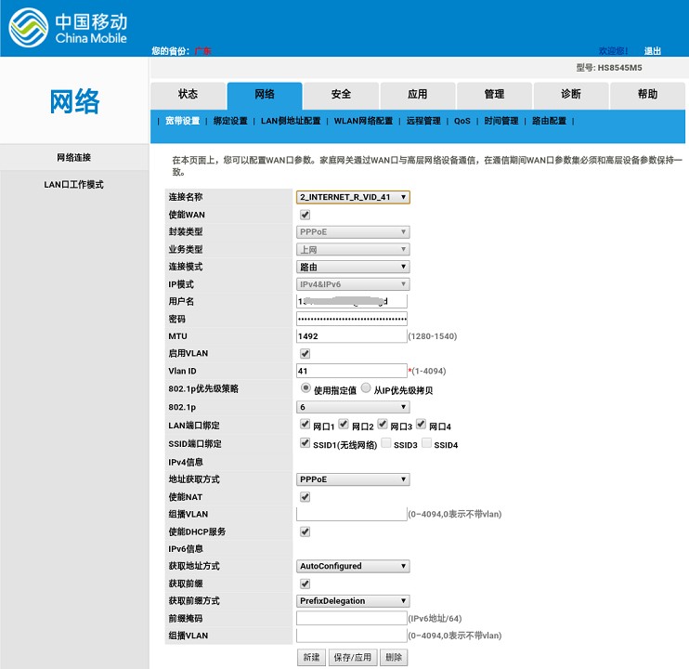Go to 宽带设置 submenu
The image size is (689, 669).
182,121
